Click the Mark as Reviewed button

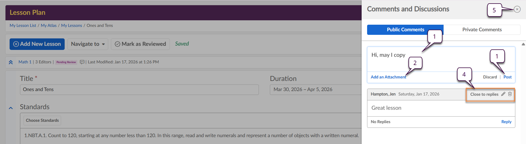[x=140, y=44]
